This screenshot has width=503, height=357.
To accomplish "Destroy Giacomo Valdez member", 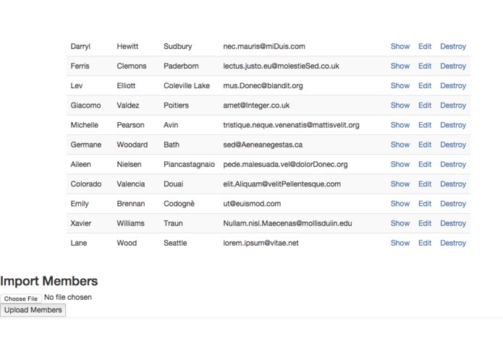I will click(453, 106).
